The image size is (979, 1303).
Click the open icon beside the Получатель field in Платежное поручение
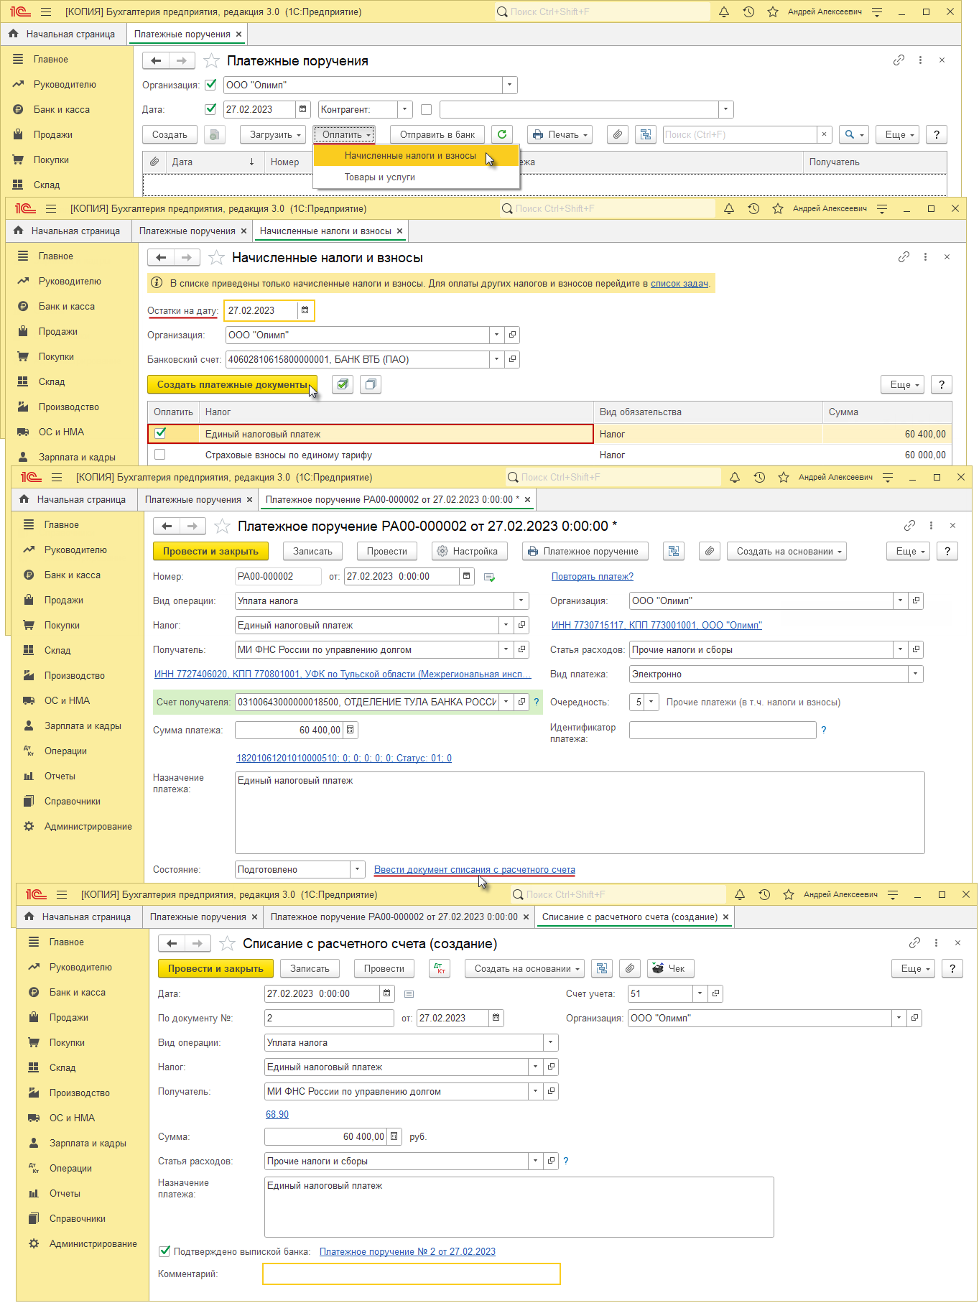tap(522, 649)
